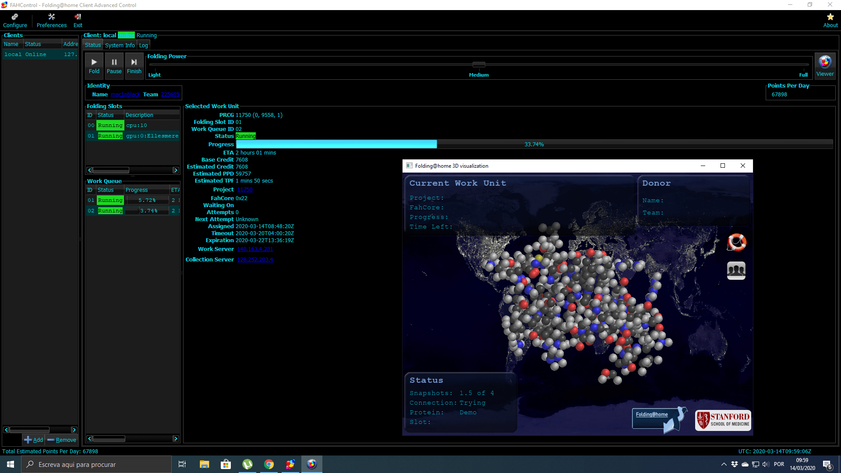The image size is (841, 473).
Task: Minimize the 3D visualization window
Action: [x=703, y=166]
